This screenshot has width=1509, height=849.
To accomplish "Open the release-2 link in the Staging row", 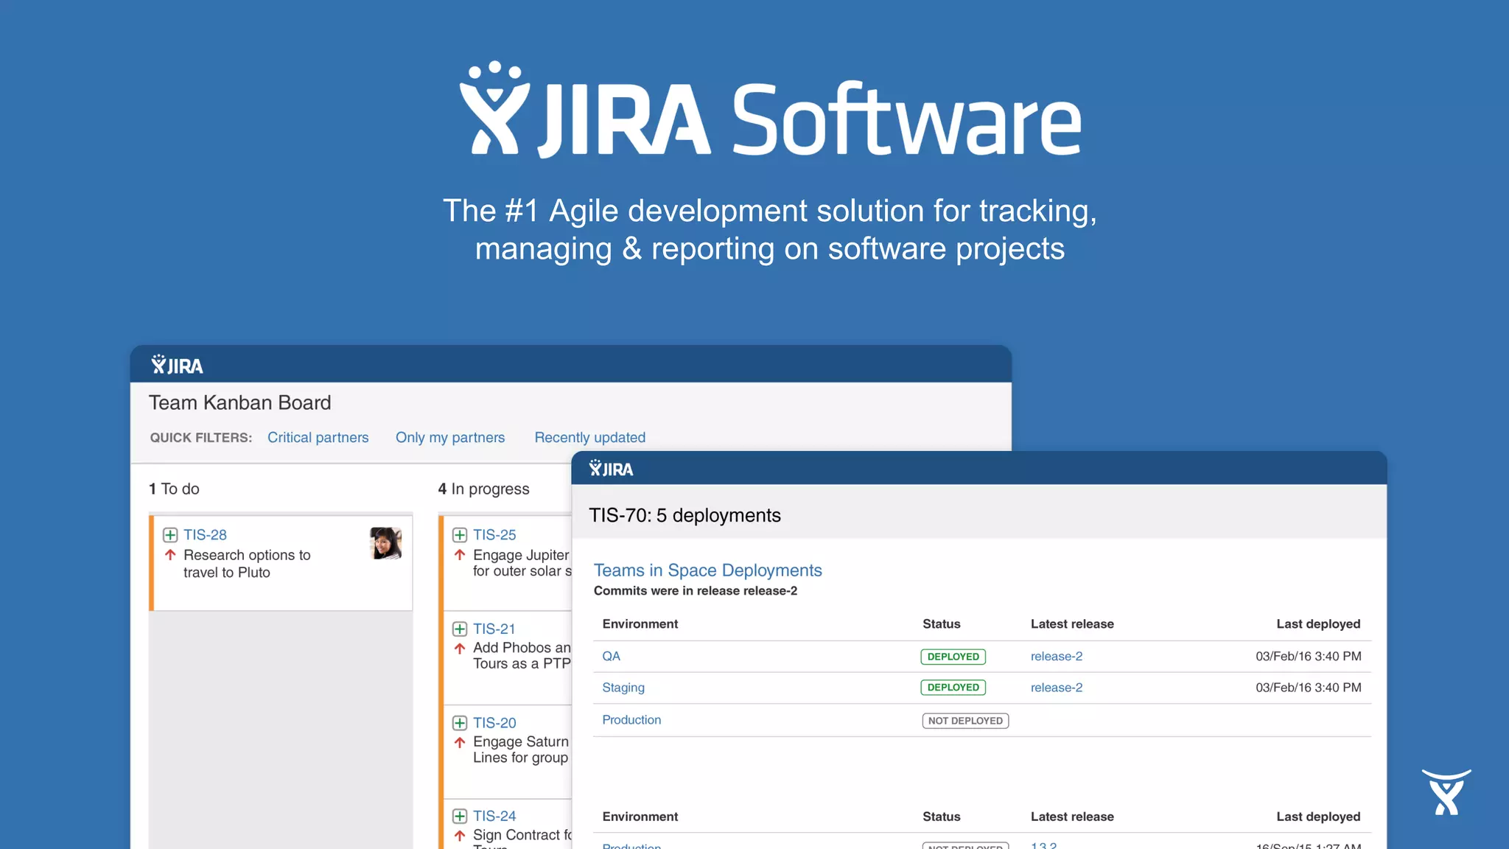I will tap(1057, 688).
